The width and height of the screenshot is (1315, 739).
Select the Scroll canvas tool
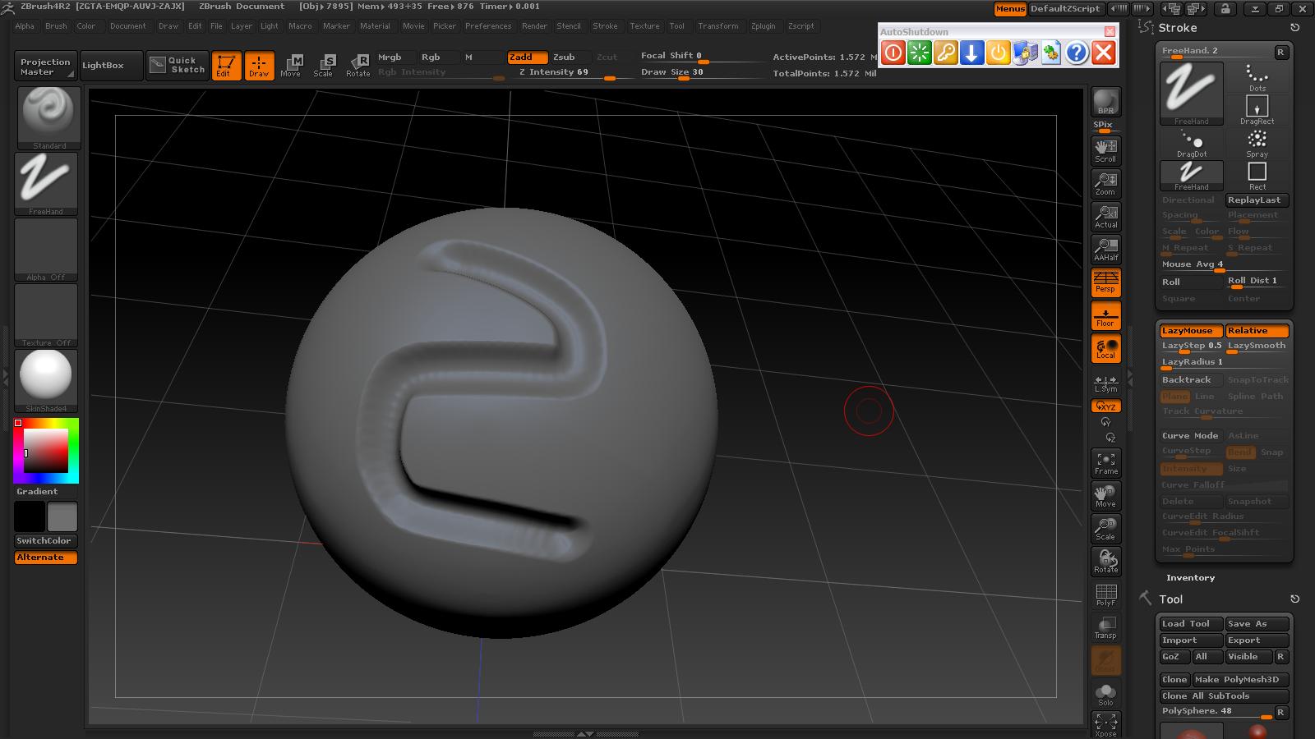(x=1105, y=150)
